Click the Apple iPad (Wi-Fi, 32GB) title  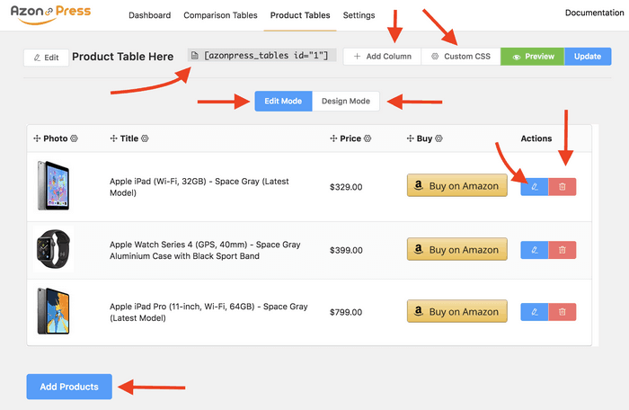(199, 187)
